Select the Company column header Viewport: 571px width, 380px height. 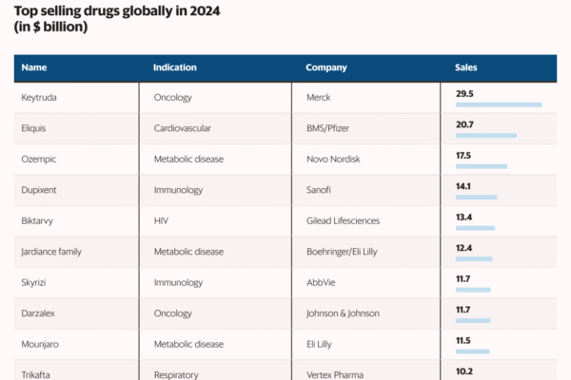tap(326, 68)
